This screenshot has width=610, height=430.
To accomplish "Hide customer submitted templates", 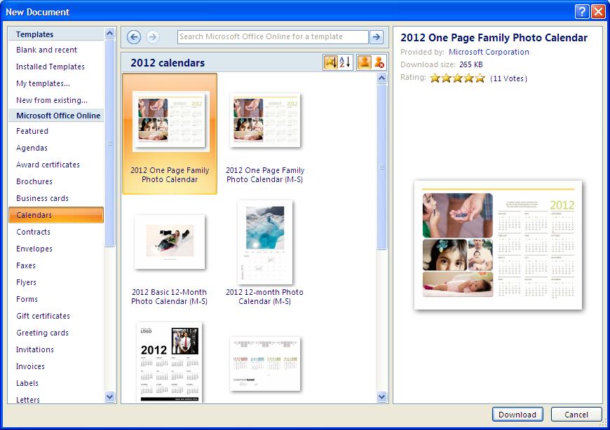I will (x=379, y=62).
